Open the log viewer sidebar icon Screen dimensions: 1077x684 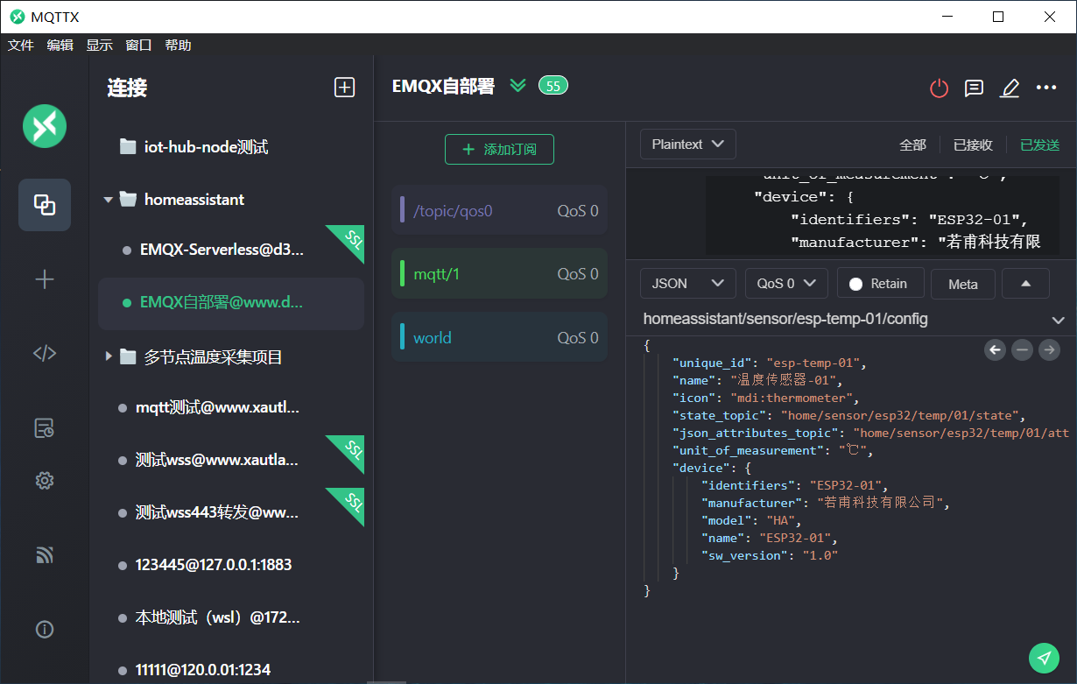tap(45, 428)
